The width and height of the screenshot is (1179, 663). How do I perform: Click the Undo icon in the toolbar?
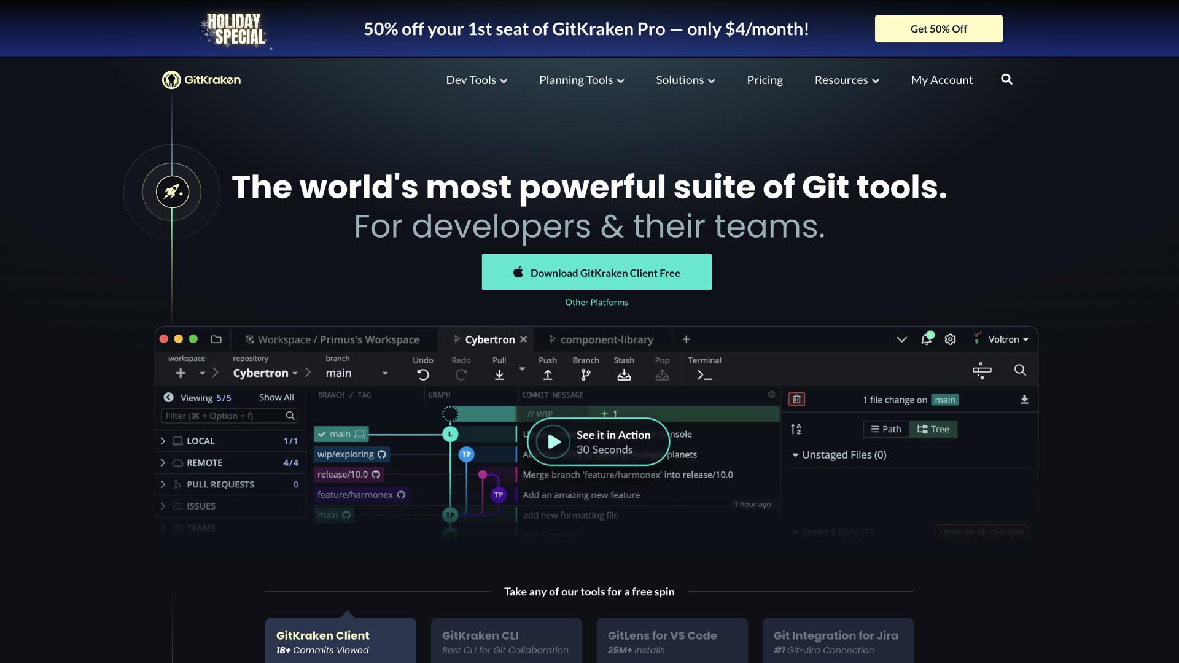tap(423, 373)
